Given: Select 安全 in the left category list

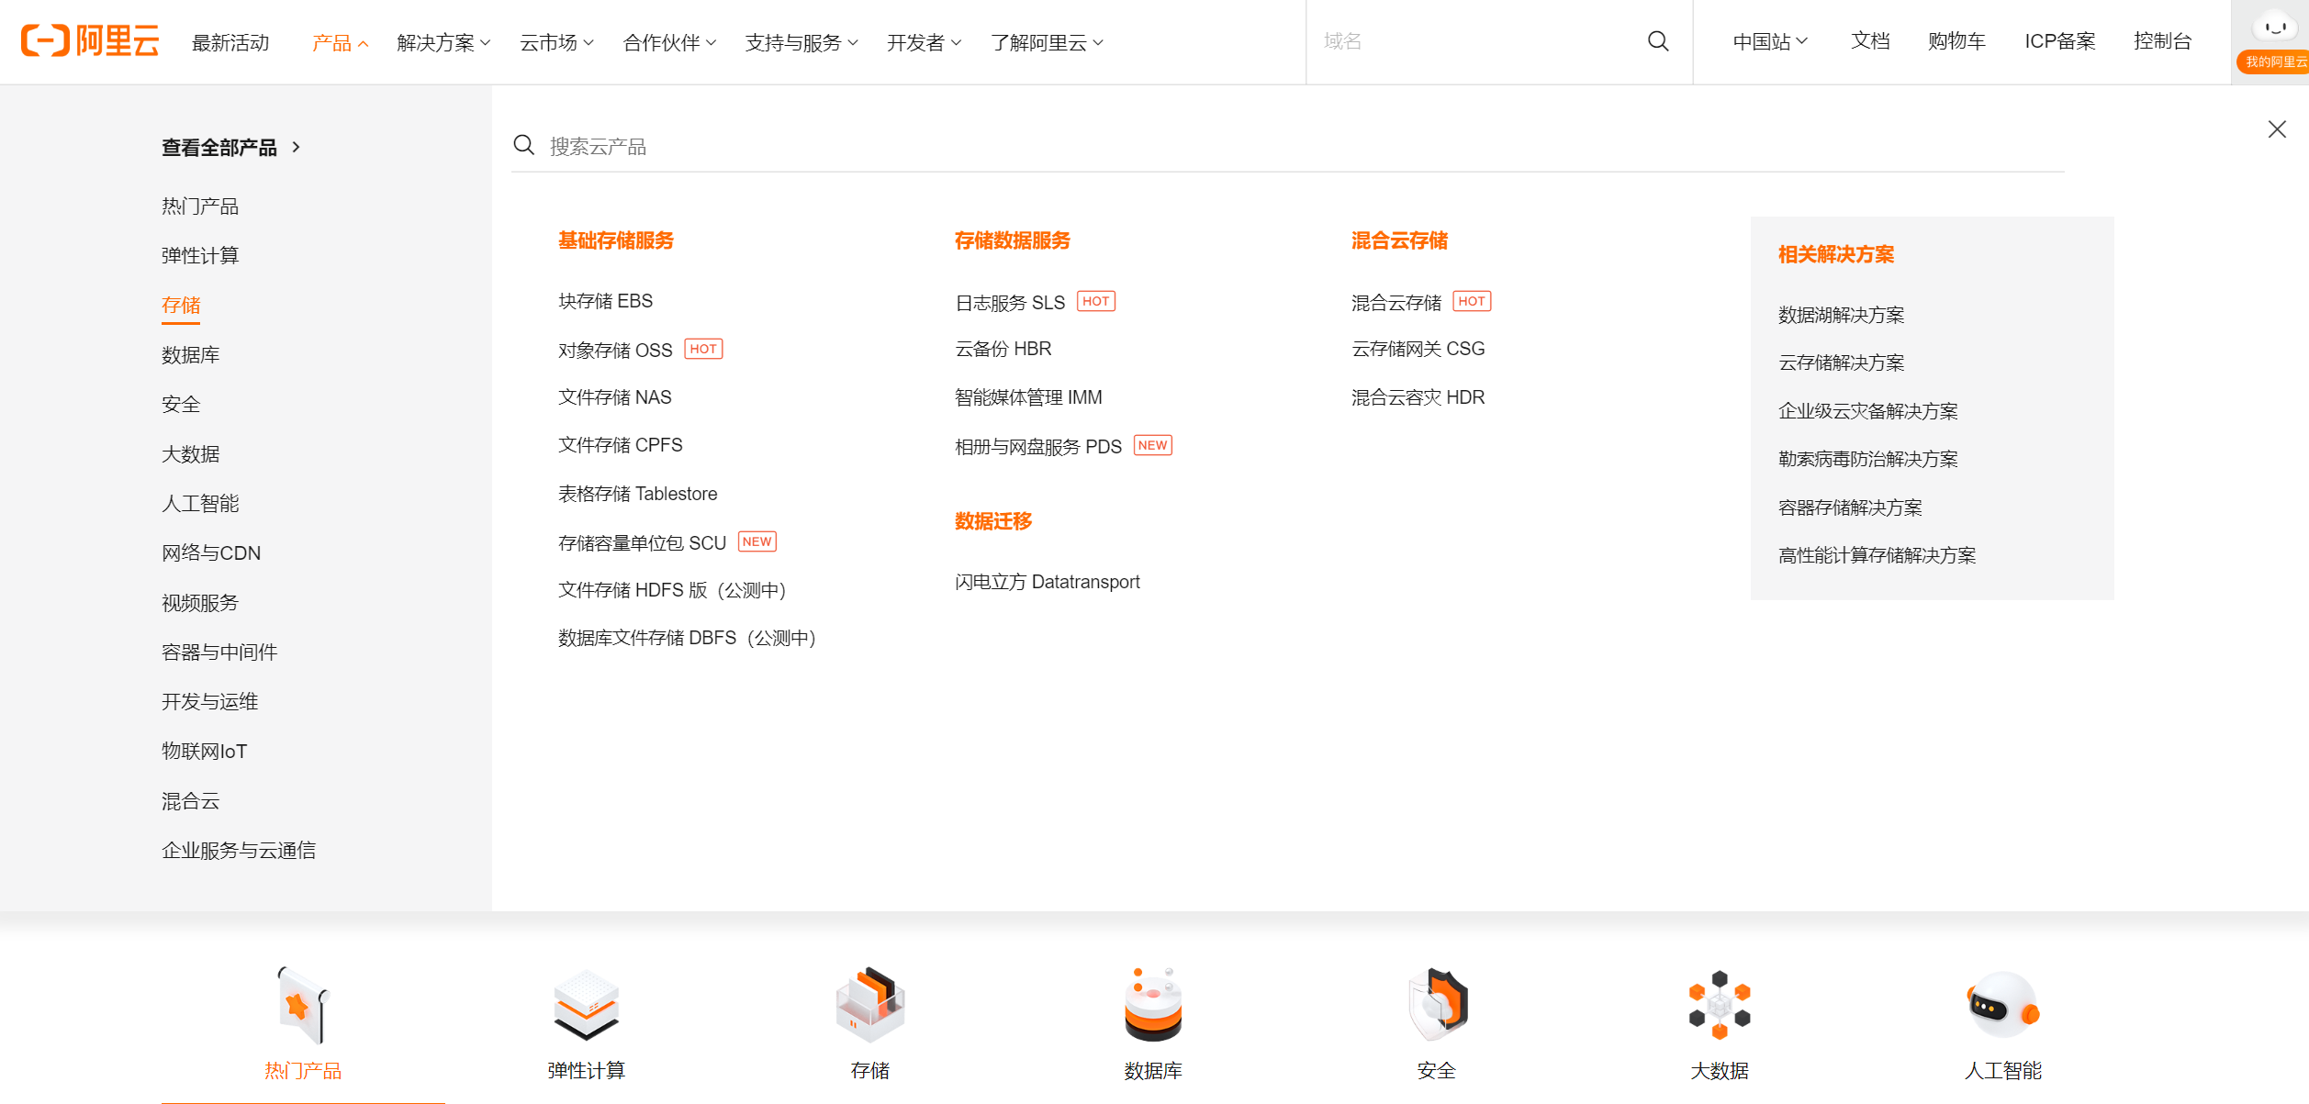Looking at the screenshot, I should pos(181,405).
